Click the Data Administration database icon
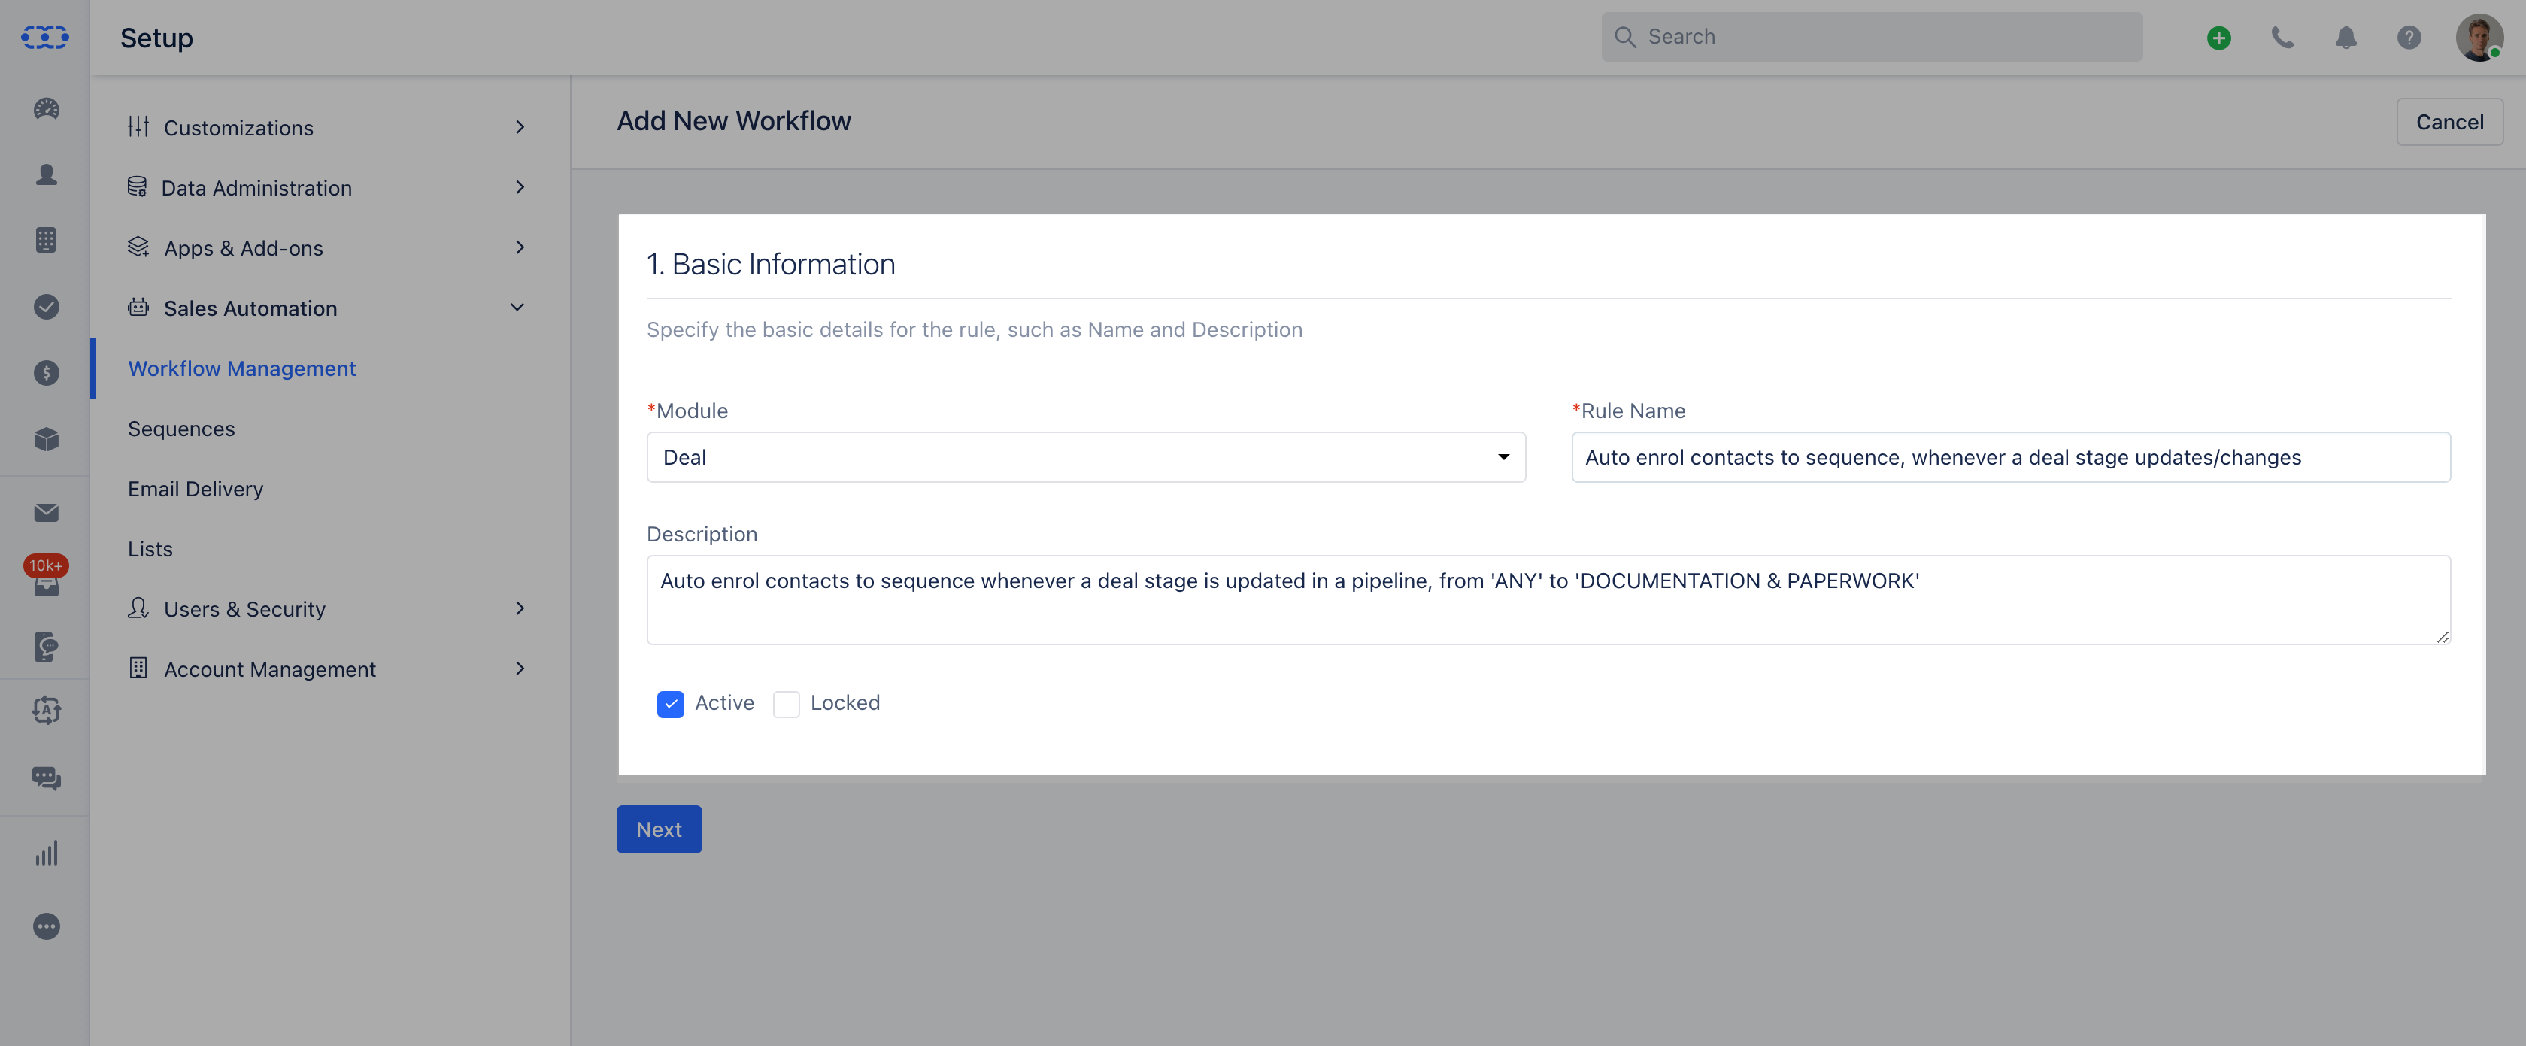 [x=138, y=186]
